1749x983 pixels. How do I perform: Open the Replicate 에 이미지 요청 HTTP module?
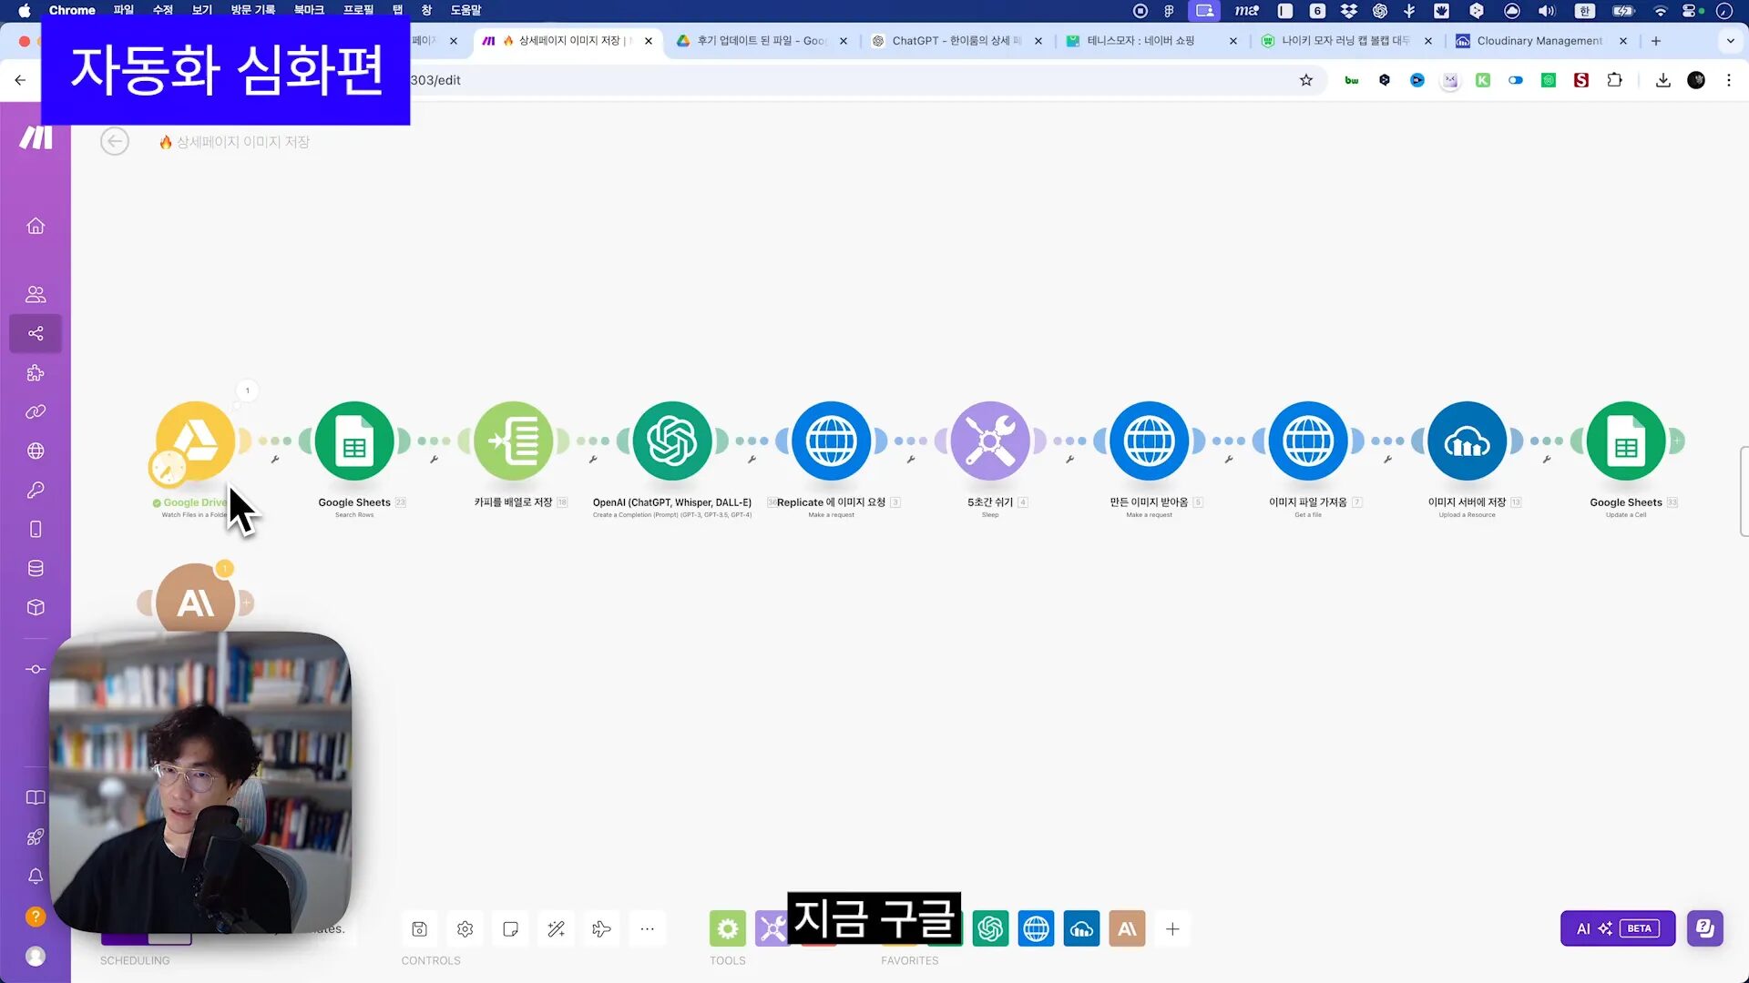[x=831, y=441]
